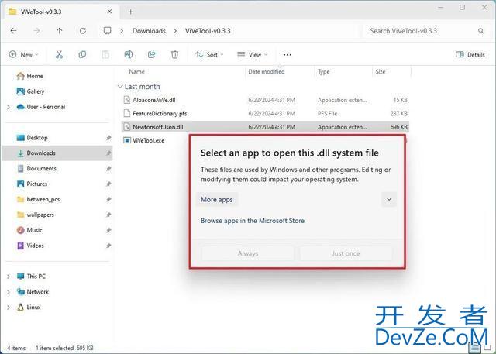Sort files by Date modified column
496x354 pixels.
(267, 72)
